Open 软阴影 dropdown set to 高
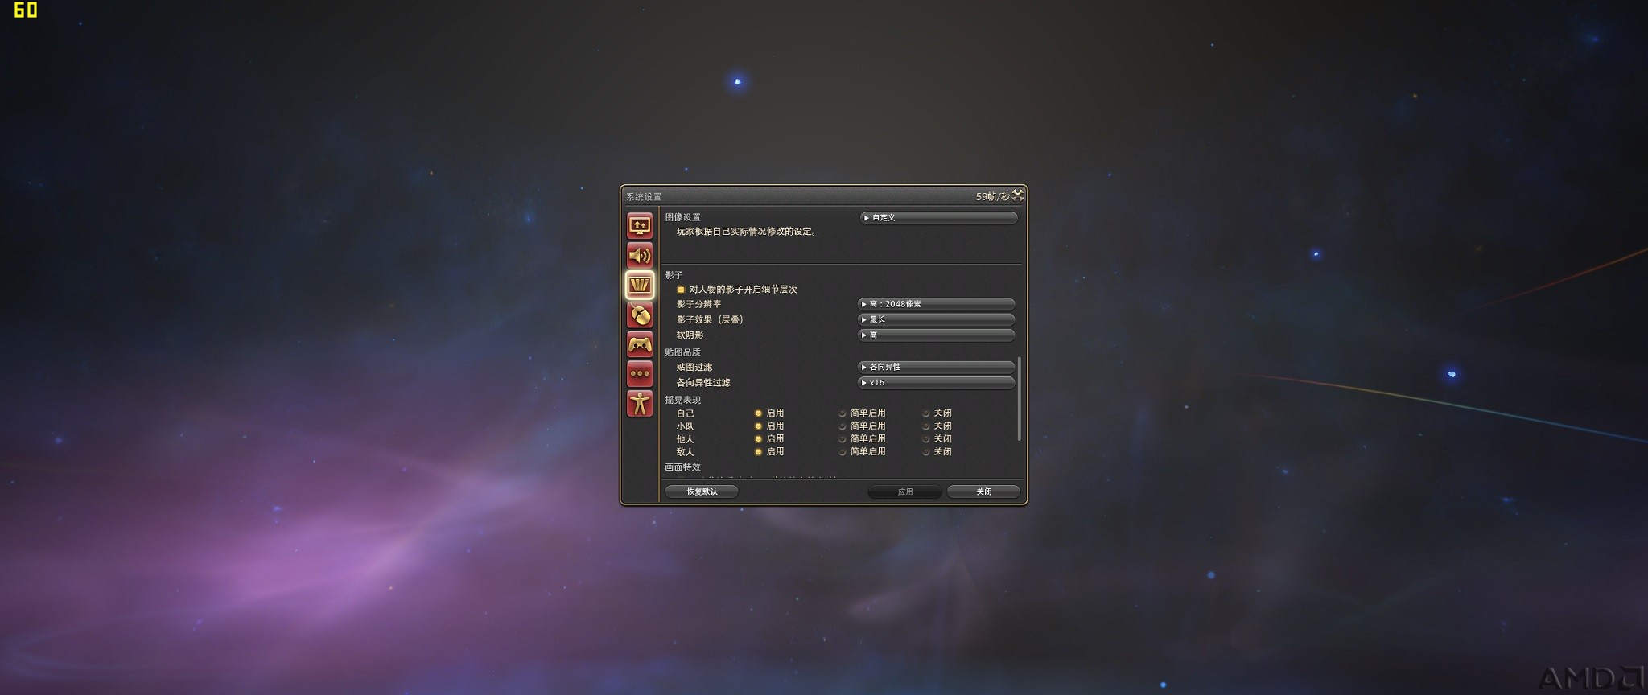1648x695 pixels. (937, 335)
